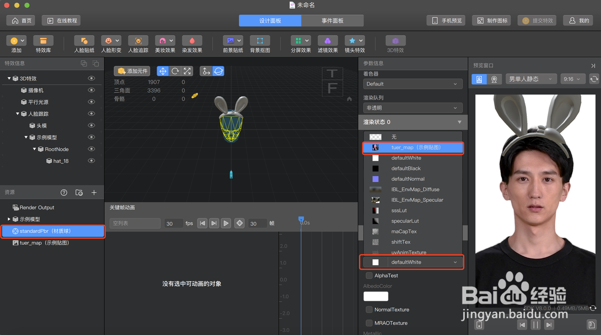Click the viewport home reset icon
Viewport: 601px width, 335px height.
[349, 99]
